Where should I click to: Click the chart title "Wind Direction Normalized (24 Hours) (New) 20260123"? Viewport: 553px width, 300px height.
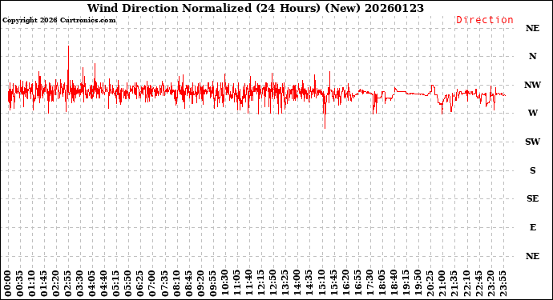[x=256, y=8]
